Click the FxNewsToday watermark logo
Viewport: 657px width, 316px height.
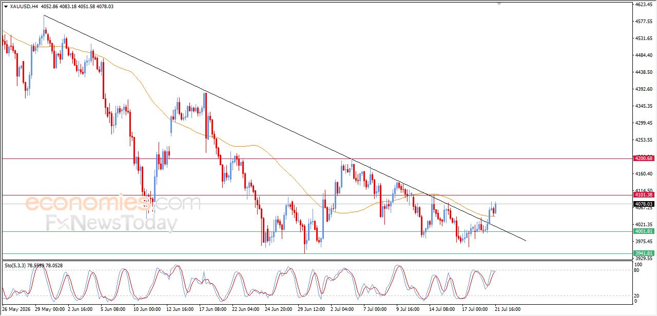[x=111, y=224]
